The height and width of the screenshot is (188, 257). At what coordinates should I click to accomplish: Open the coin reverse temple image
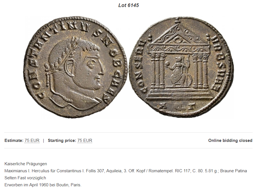[181, 67]
